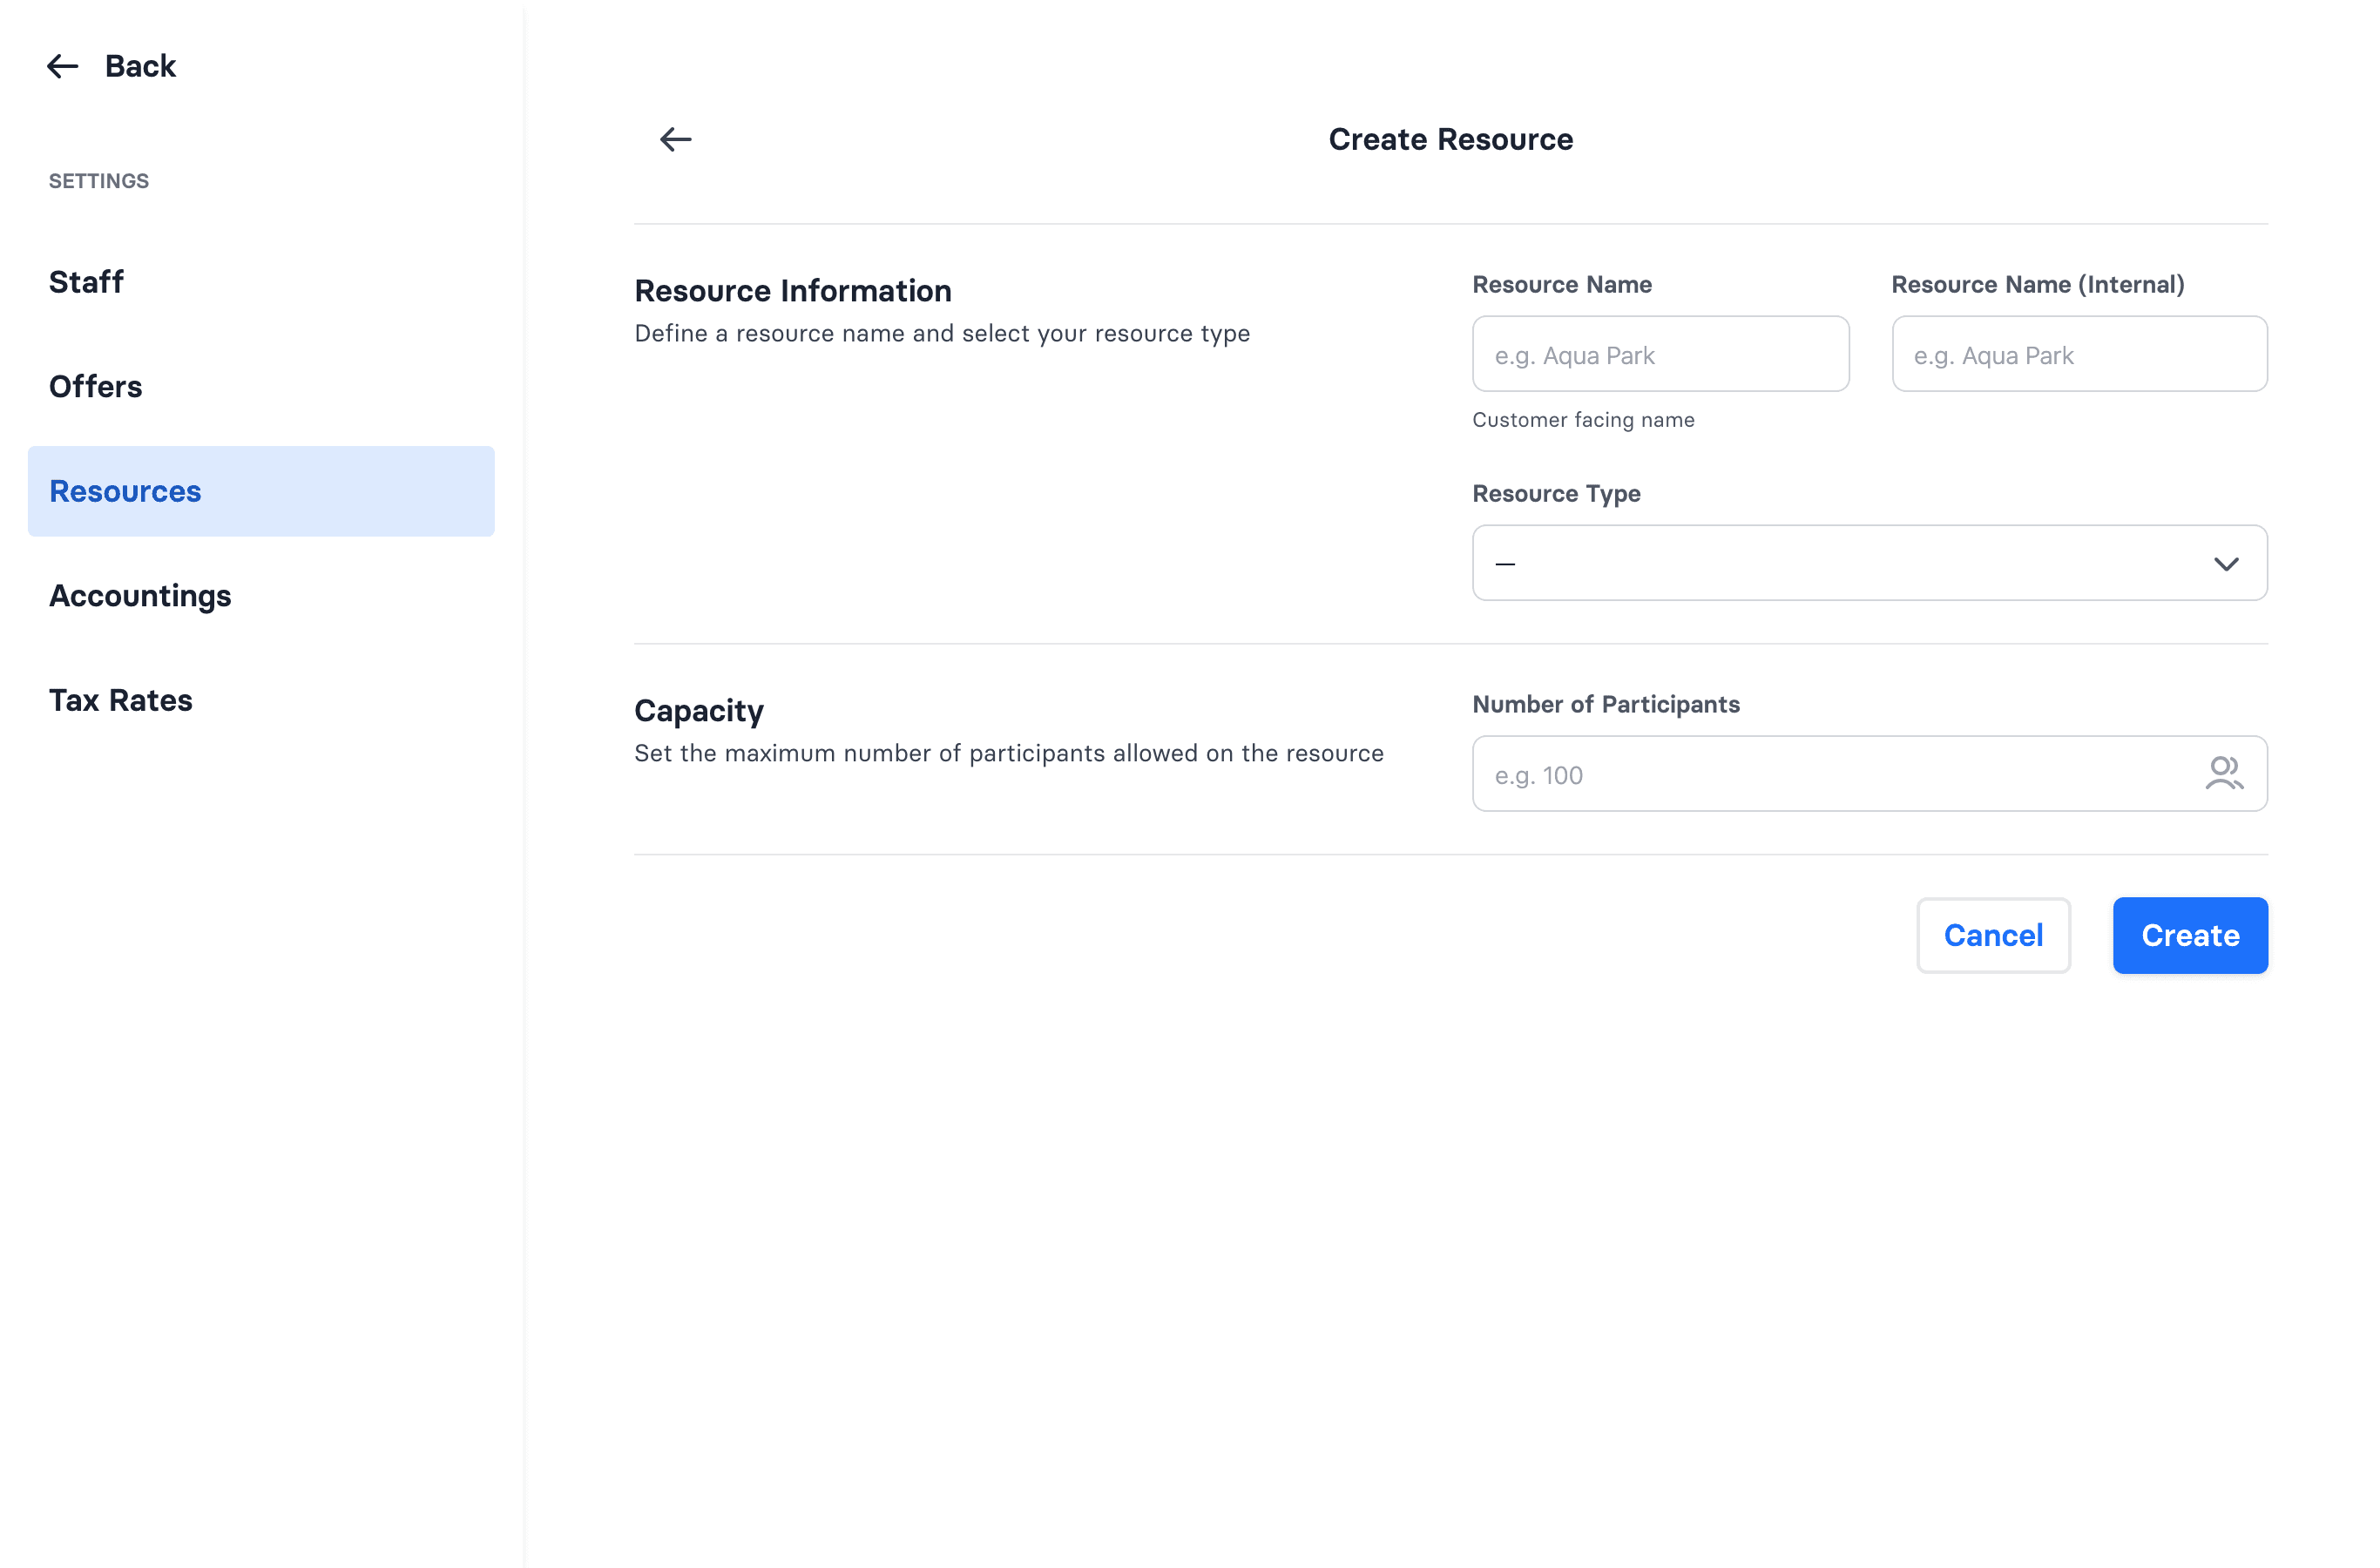Click the Resource Information heading
2380x1568 pixels.
[793, 291]
